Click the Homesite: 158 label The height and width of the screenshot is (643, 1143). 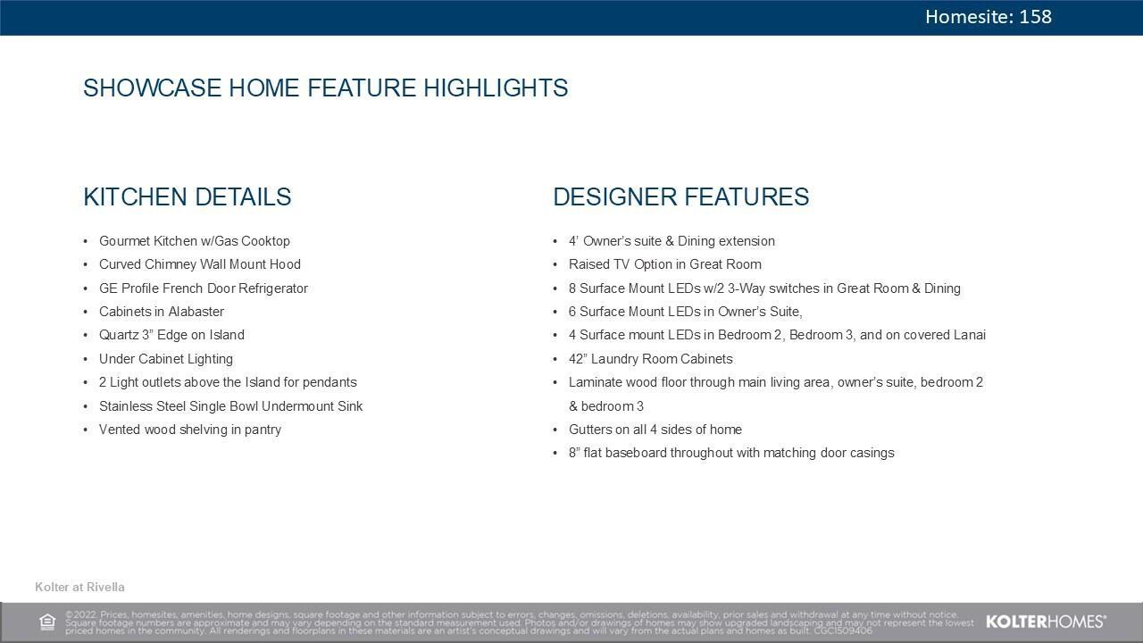point(988,17)
